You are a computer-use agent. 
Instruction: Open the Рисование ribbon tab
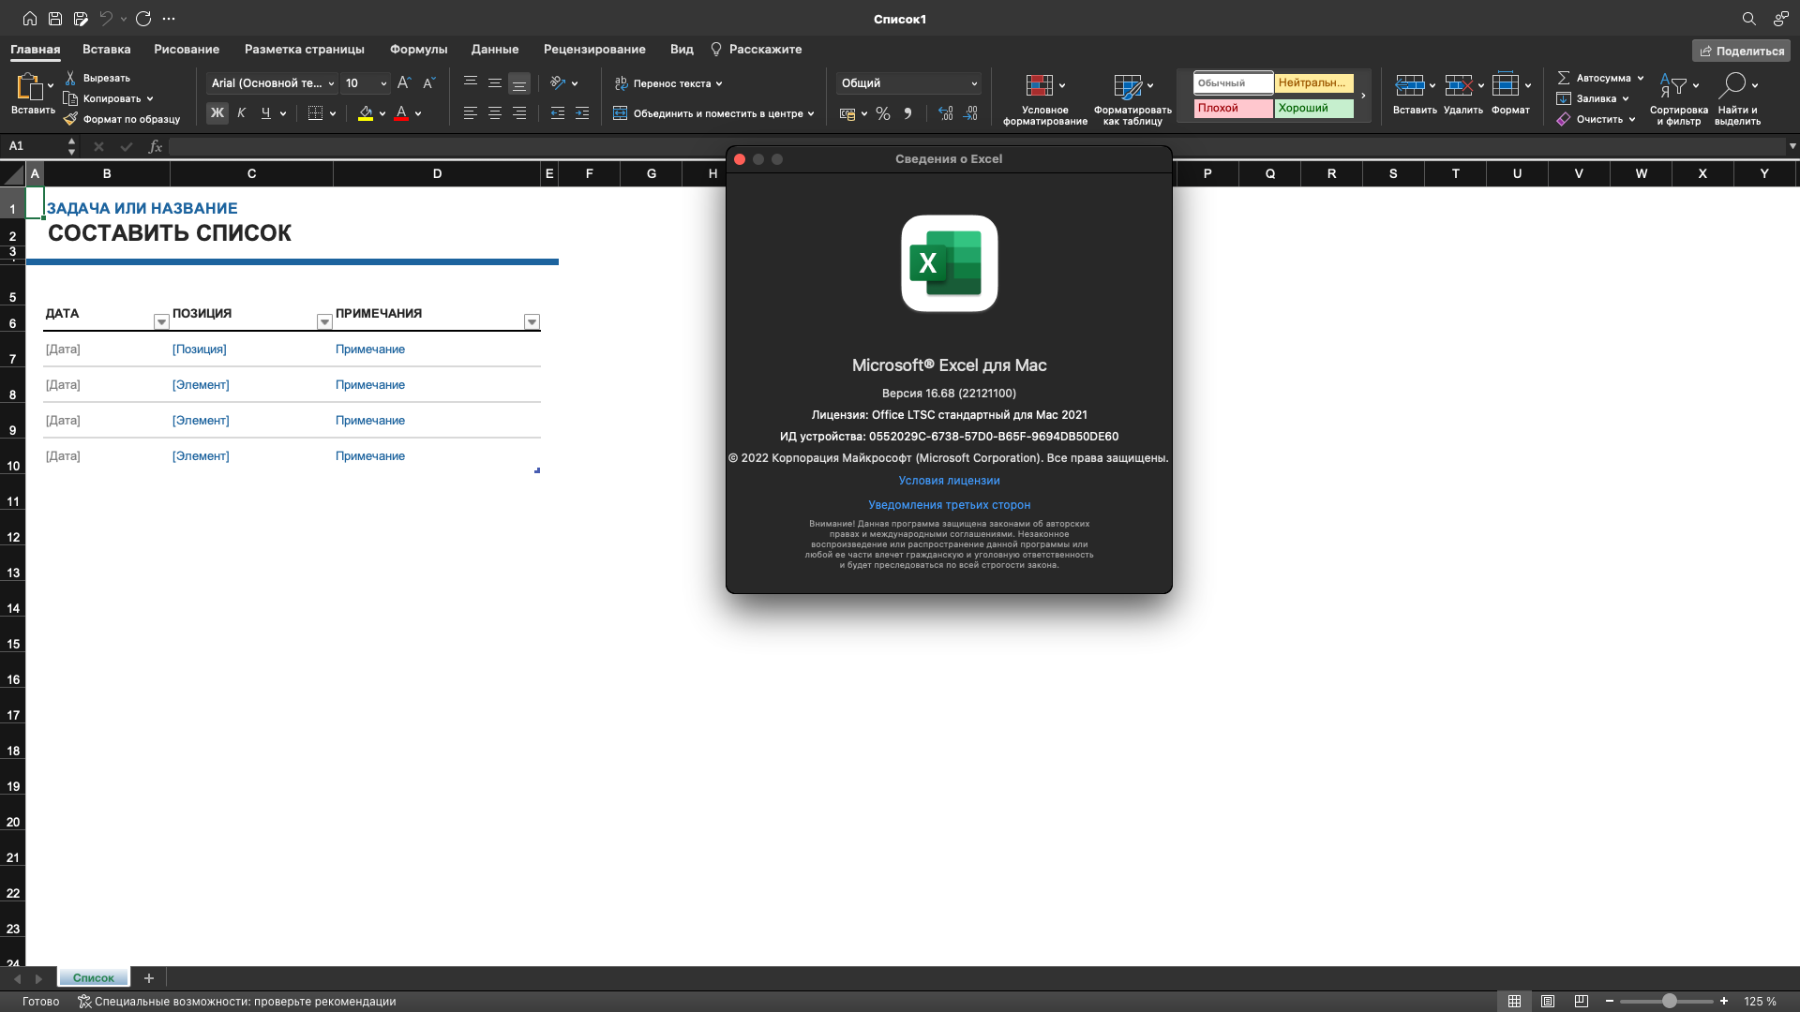coord(187,50)
